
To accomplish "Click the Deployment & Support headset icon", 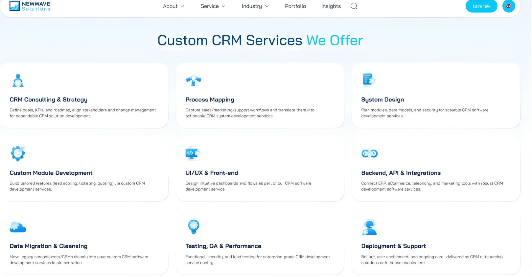I will click(x=369, y=227).
